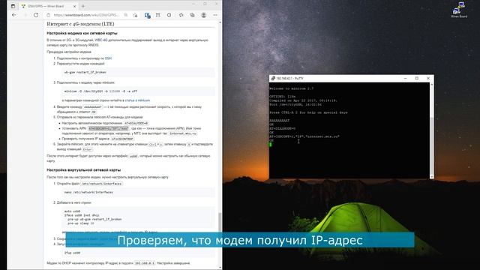This screenshot has width=480, height=270.
Task: Follow the WBC-4G link in the article
Action: [101, 40]
